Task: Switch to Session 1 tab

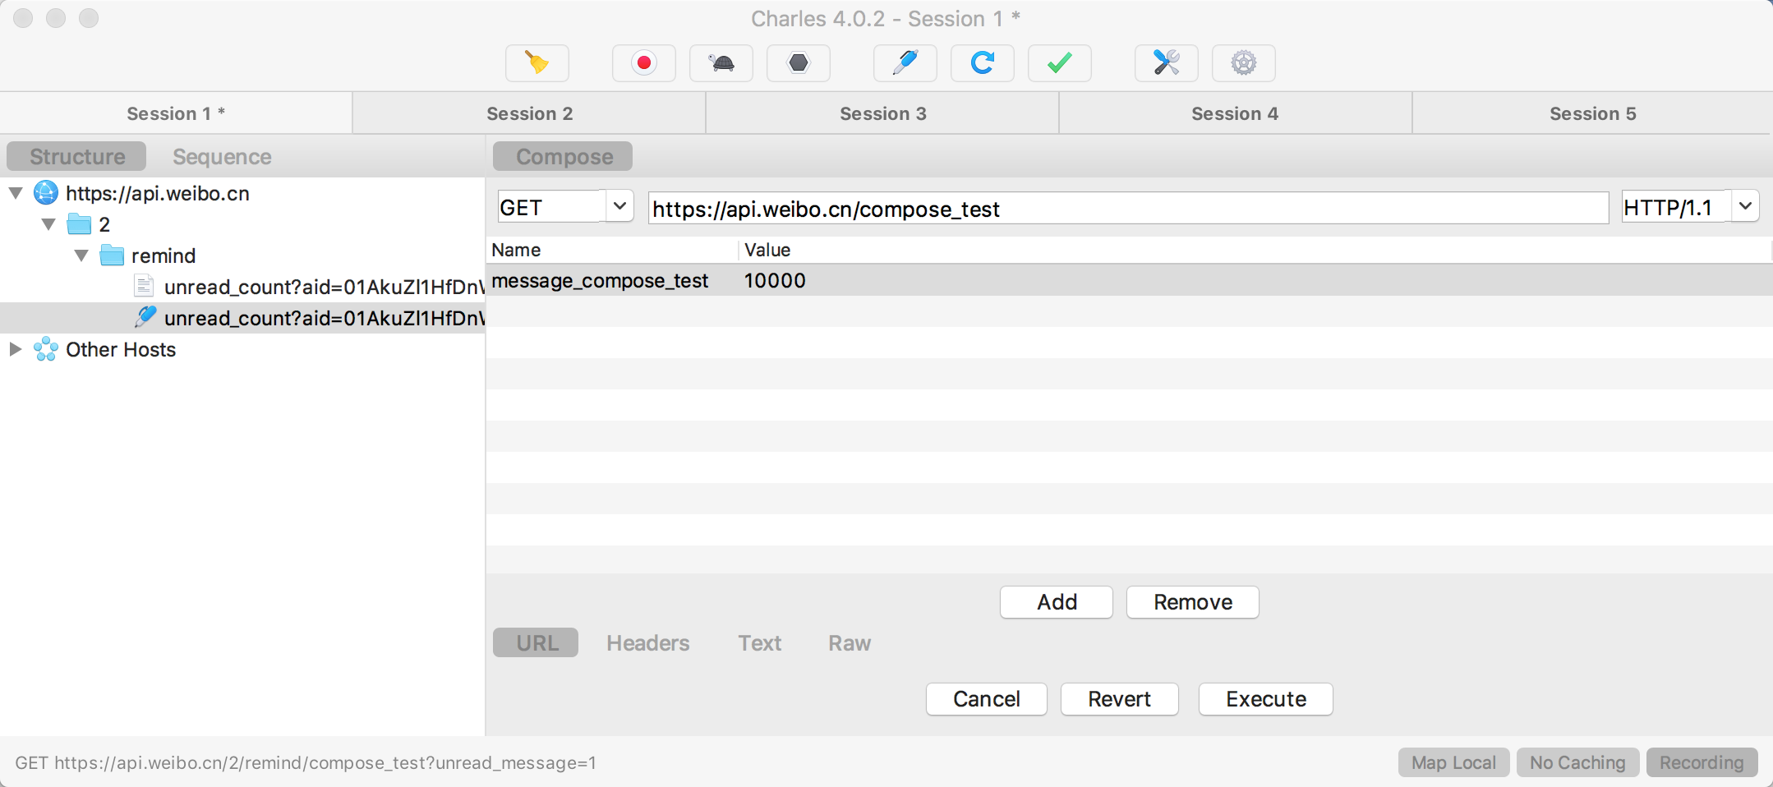Action: click(x=176, y=113)
